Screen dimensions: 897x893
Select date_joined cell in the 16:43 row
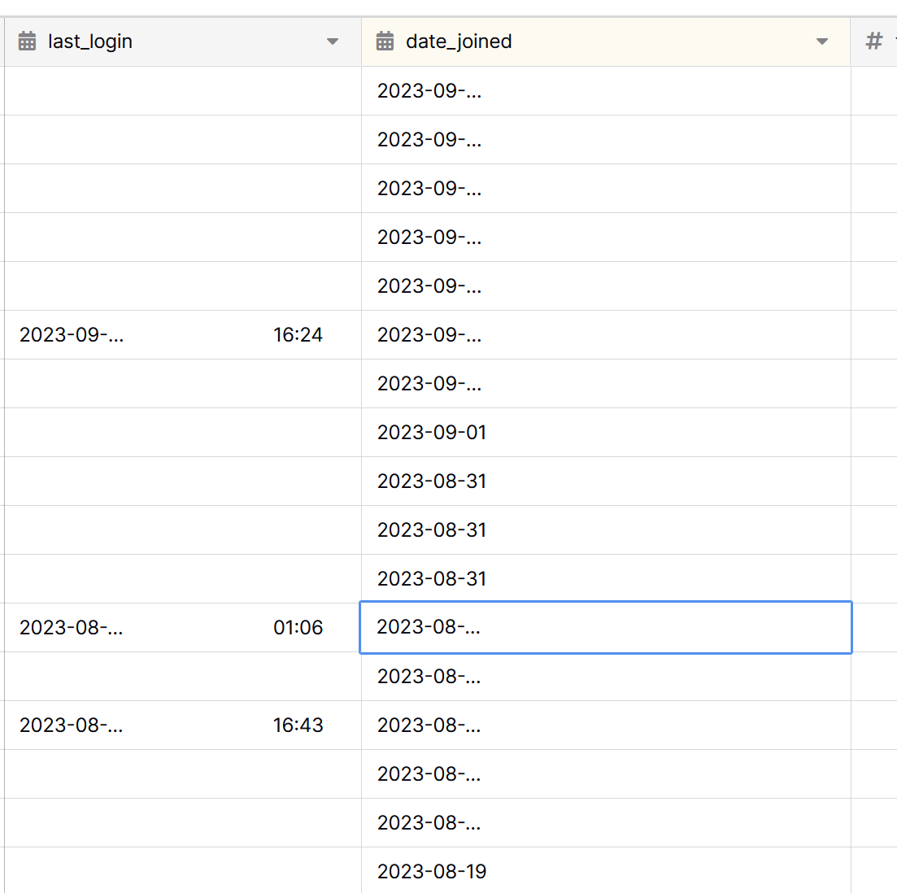click(606, 725)
